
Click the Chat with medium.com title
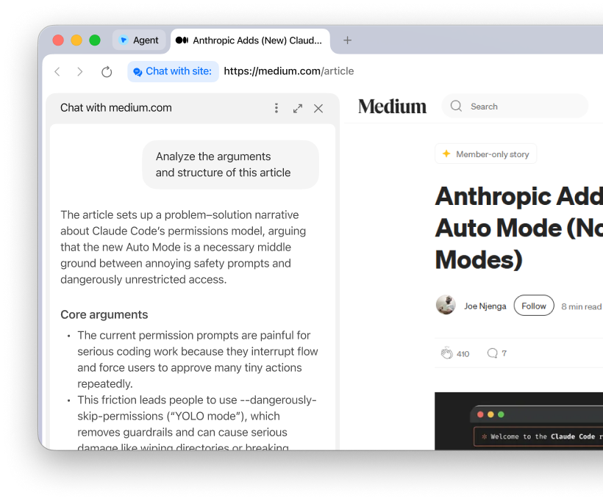coord(115,108)
